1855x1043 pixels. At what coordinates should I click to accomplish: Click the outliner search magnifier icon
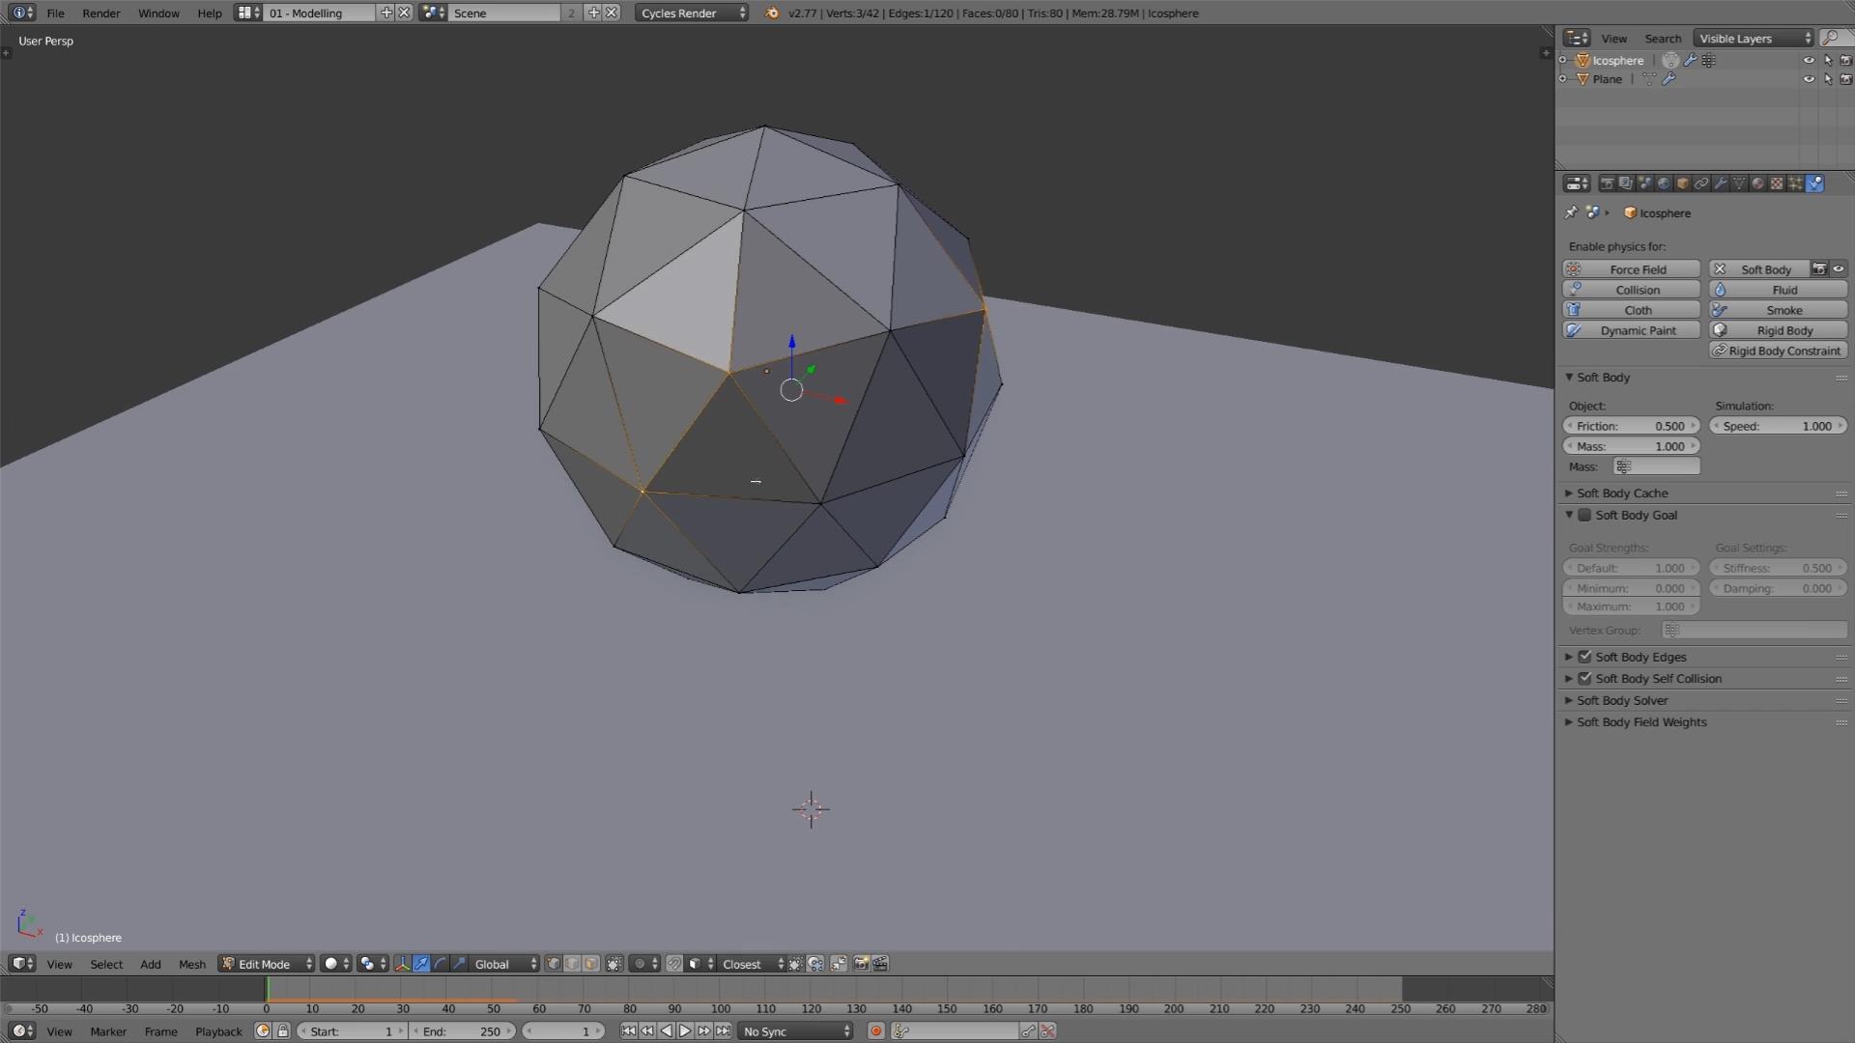(x=1830, y=38)
